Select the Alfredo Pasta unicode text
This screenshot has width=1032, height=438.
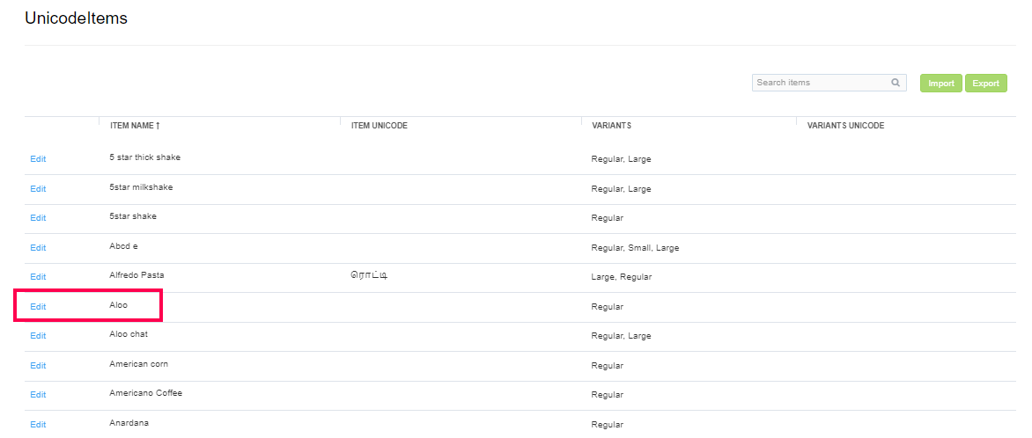pos(369,276)
